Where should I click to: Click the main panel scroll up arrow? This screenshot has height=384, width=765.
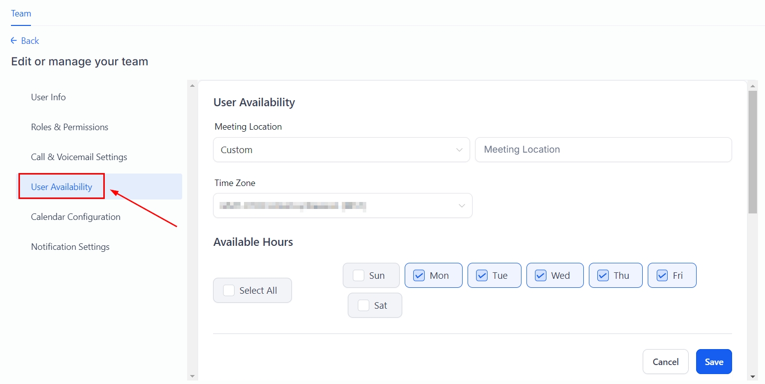(753, 86)
